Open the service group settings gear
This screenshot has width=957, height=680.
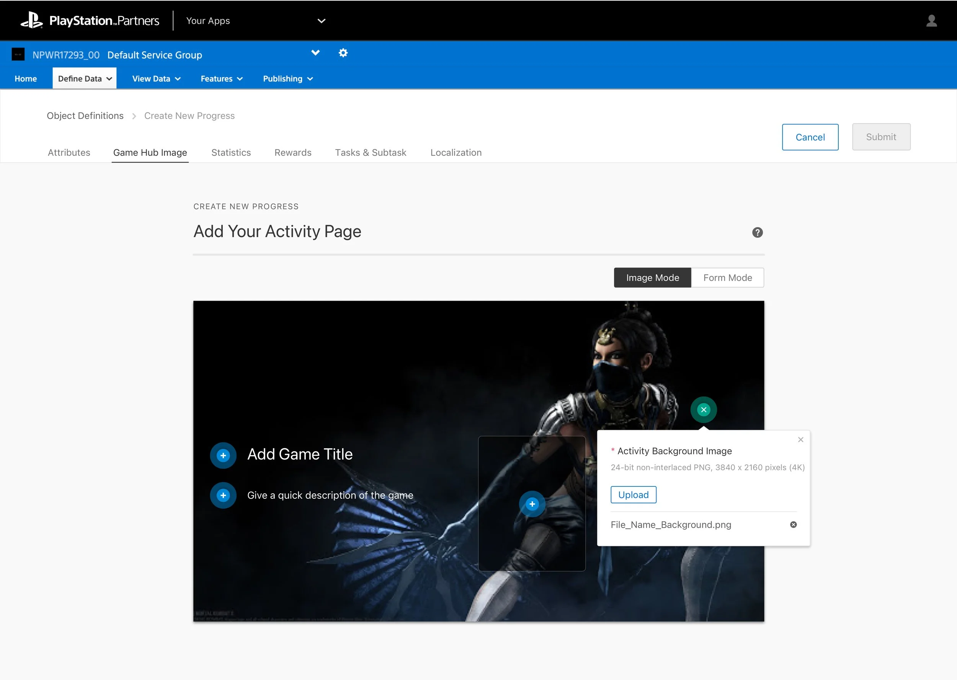pyautogui.click(x=343, y=53)
